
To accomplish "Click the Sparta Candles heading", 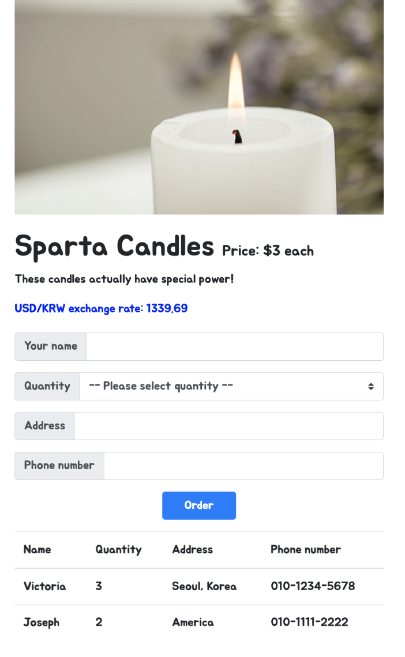I will click(114, 246).
